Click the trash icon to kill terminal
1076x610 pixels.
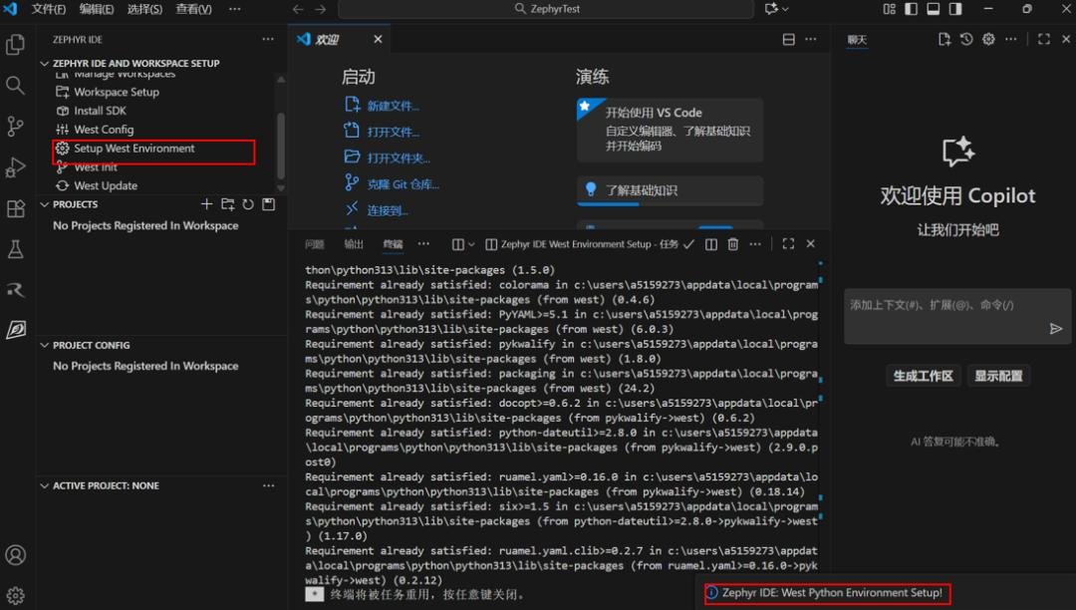(x=733, y=244)
